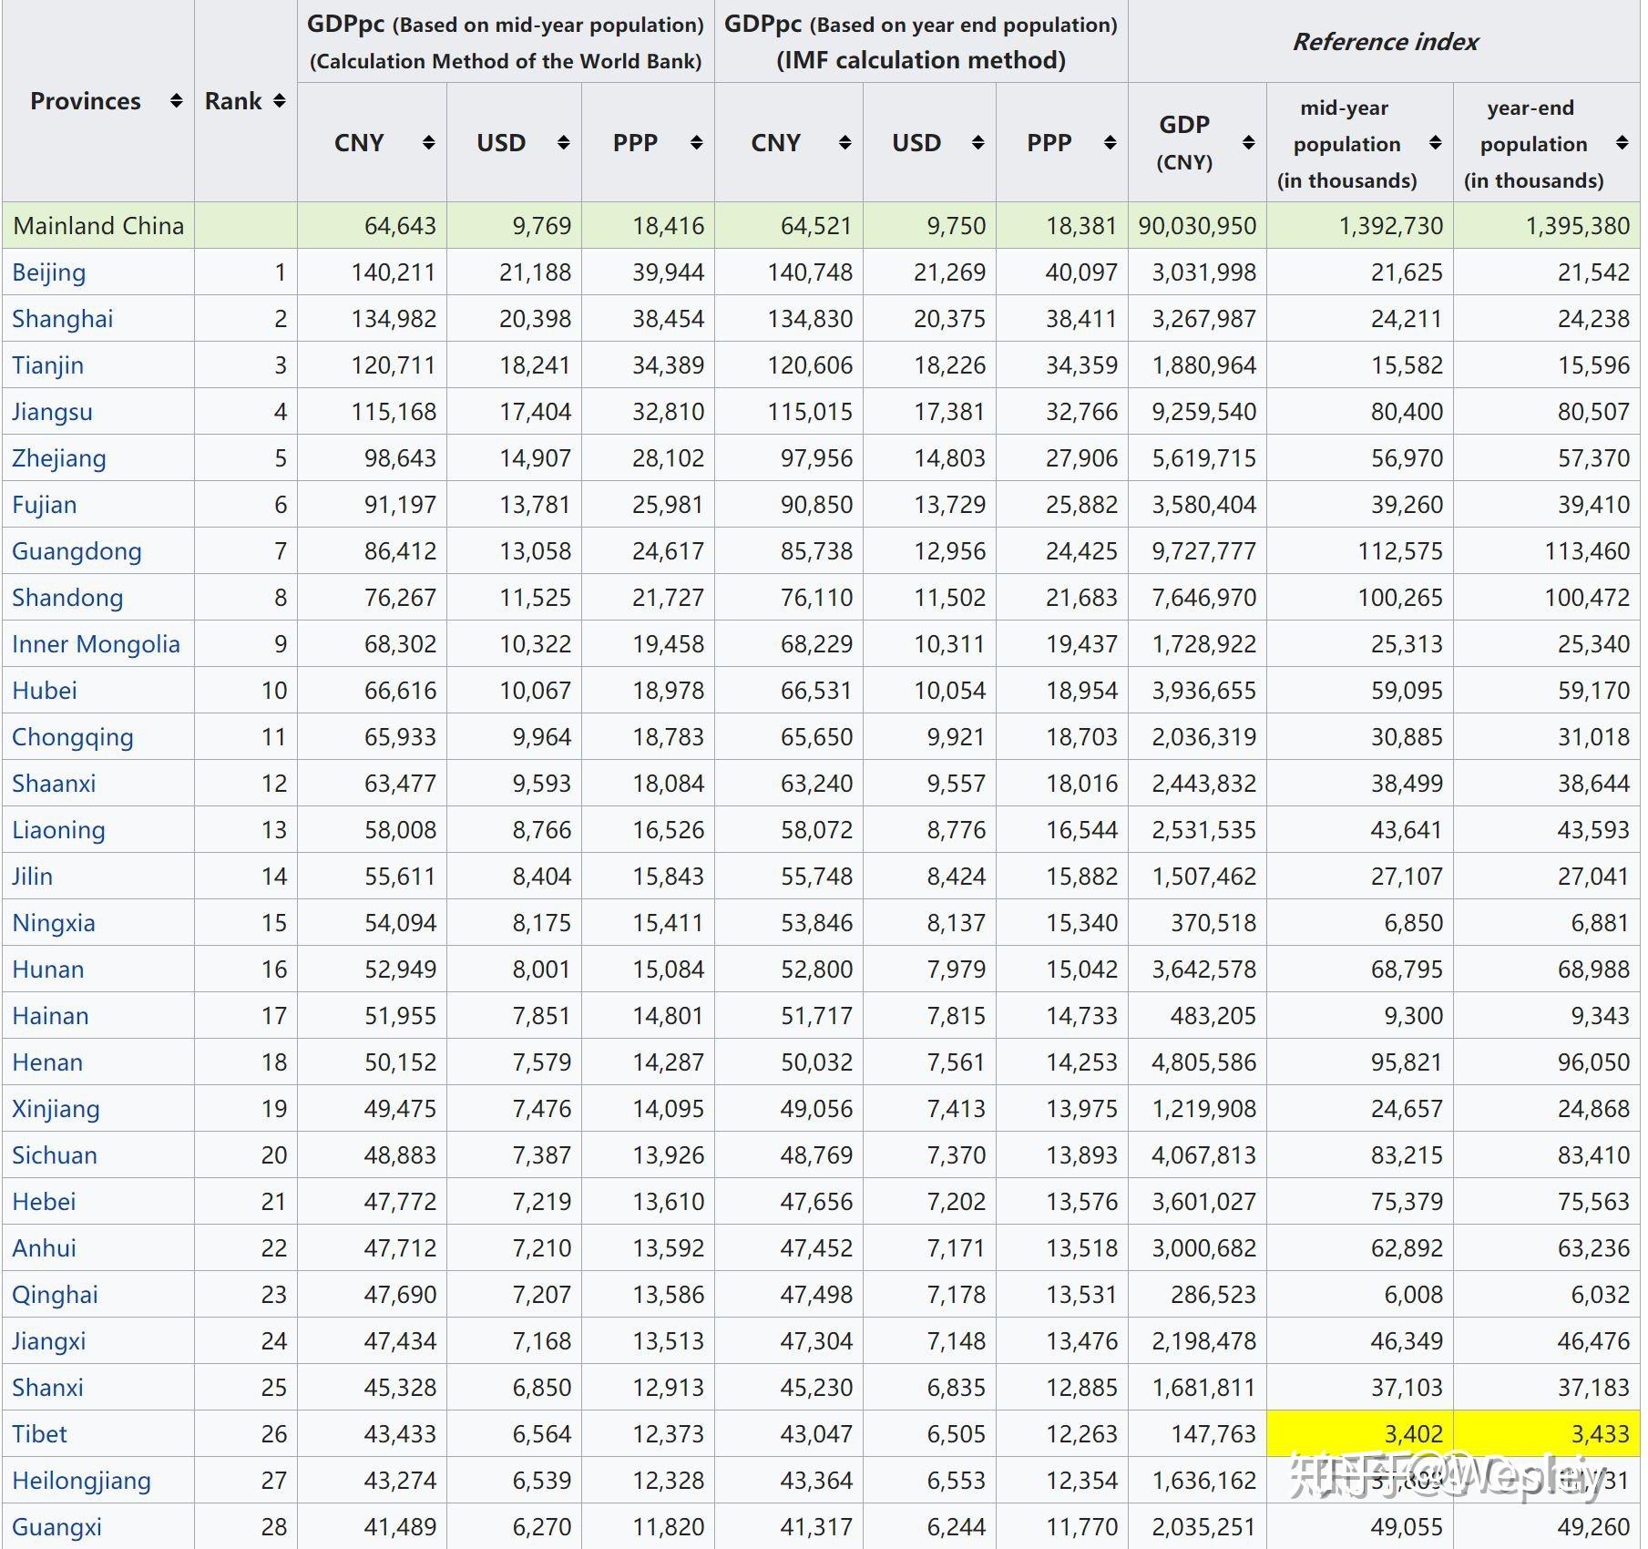Sort by World Bank USD column arrows

coord(563,142)
